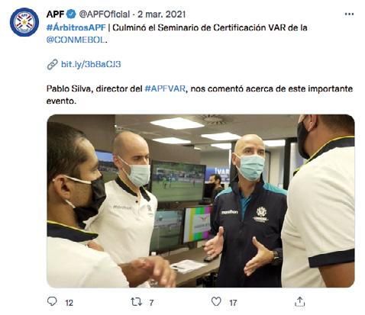The width and height of the screenshot is (365, 315).
Task: Click the share upload icon
Action: tap(299, 301)
